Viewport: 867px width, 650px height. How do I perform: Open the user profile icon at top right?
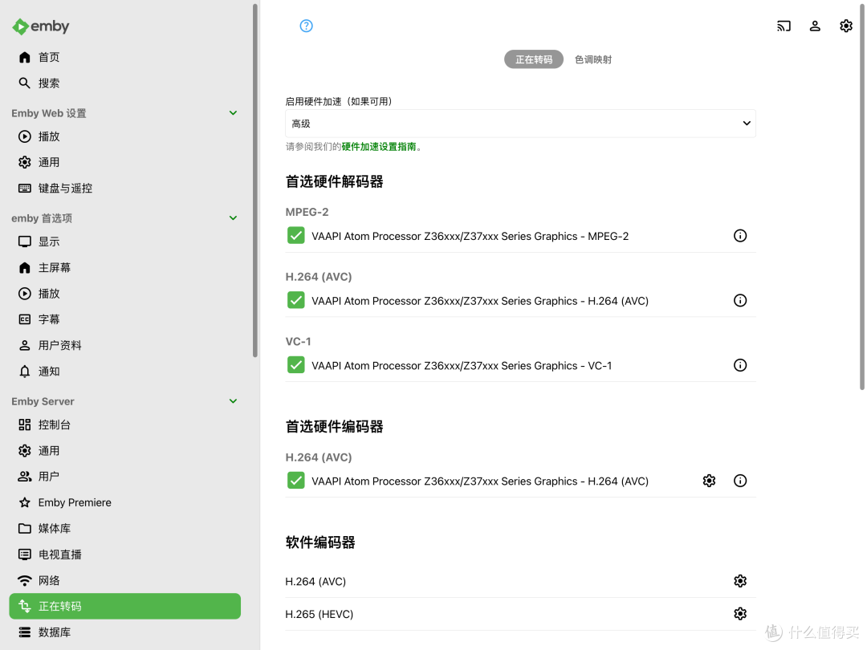pos(815,26)
